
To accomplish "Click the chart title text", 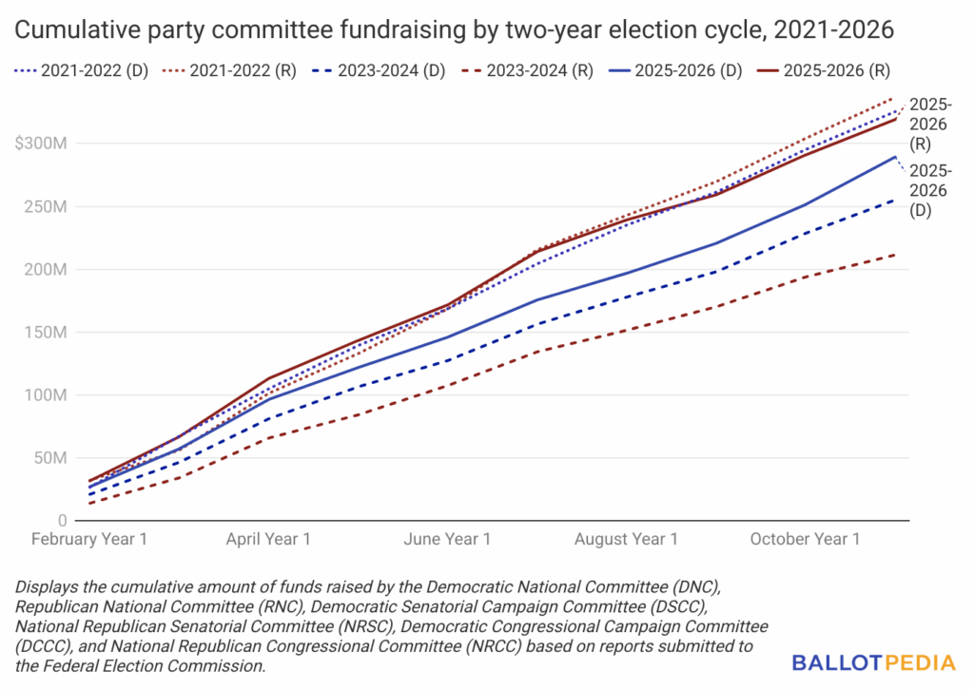I will 454,30.
